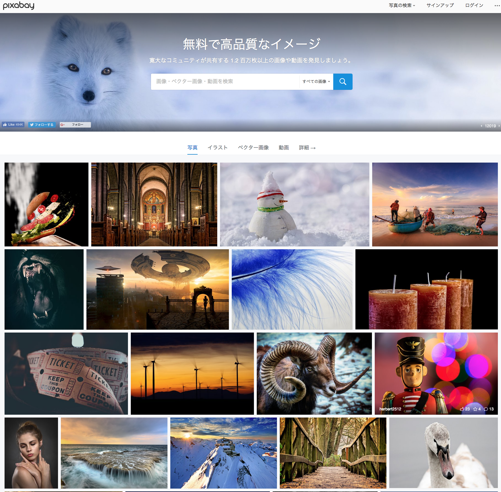Viewport: 501px width, 492px height.
Task: Switch to the イラスト tab
Action: (x=218, y=148)
